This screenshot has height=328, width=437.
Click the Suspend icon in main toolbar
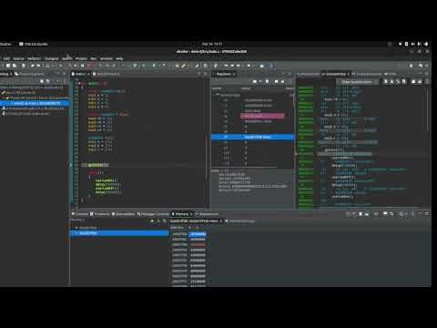[82, 66]
